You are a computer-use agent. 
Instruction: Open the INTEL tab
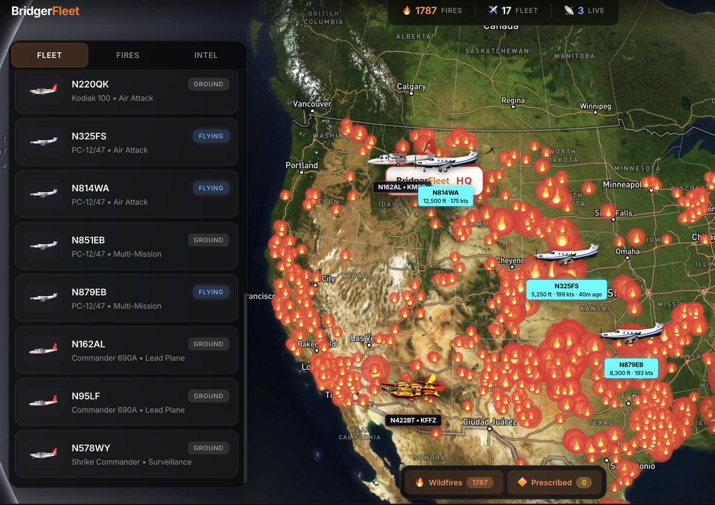coord(206,55)
